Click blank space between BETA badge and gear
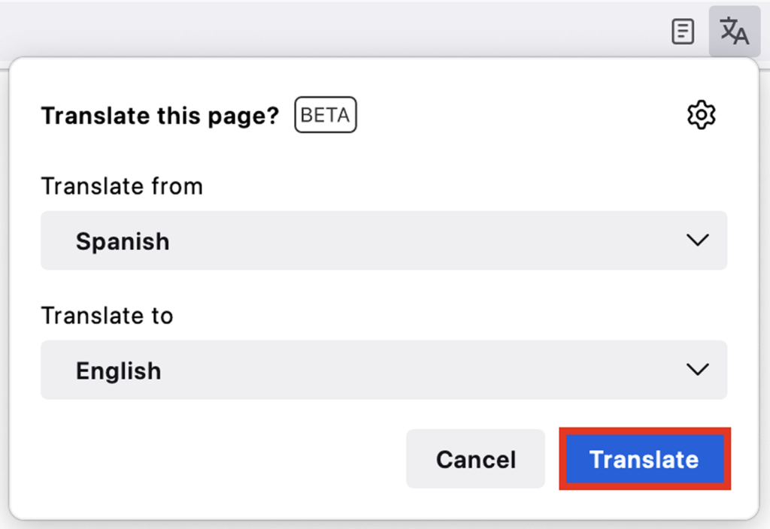Viewport: 770px width, 529px height. pyautogui.click(x=519, y=116)
